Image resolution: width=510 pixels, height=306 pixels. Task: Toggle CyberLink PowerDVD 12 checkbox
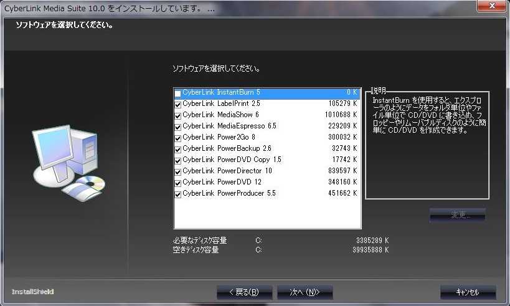[177, 183]
